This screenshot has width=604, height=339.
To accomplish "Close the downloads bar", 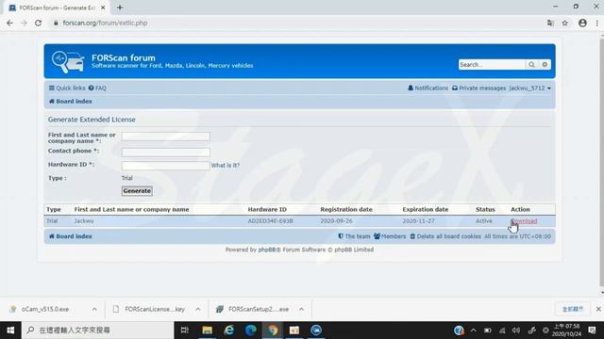I will pos(598,309).
